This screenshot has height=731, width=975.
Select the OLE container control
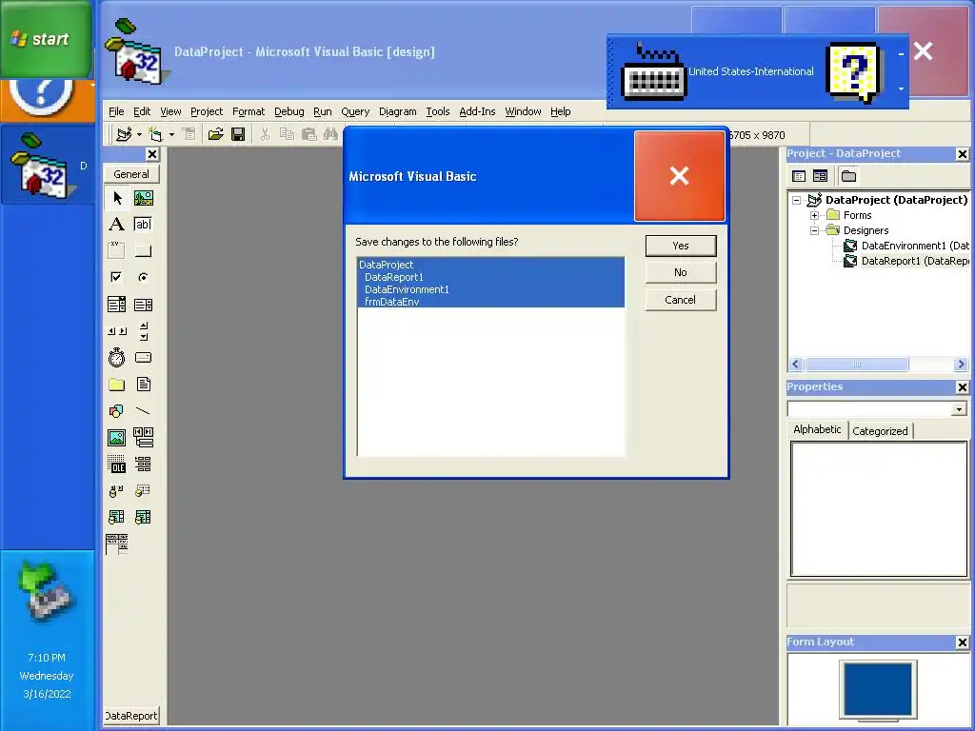117,464
